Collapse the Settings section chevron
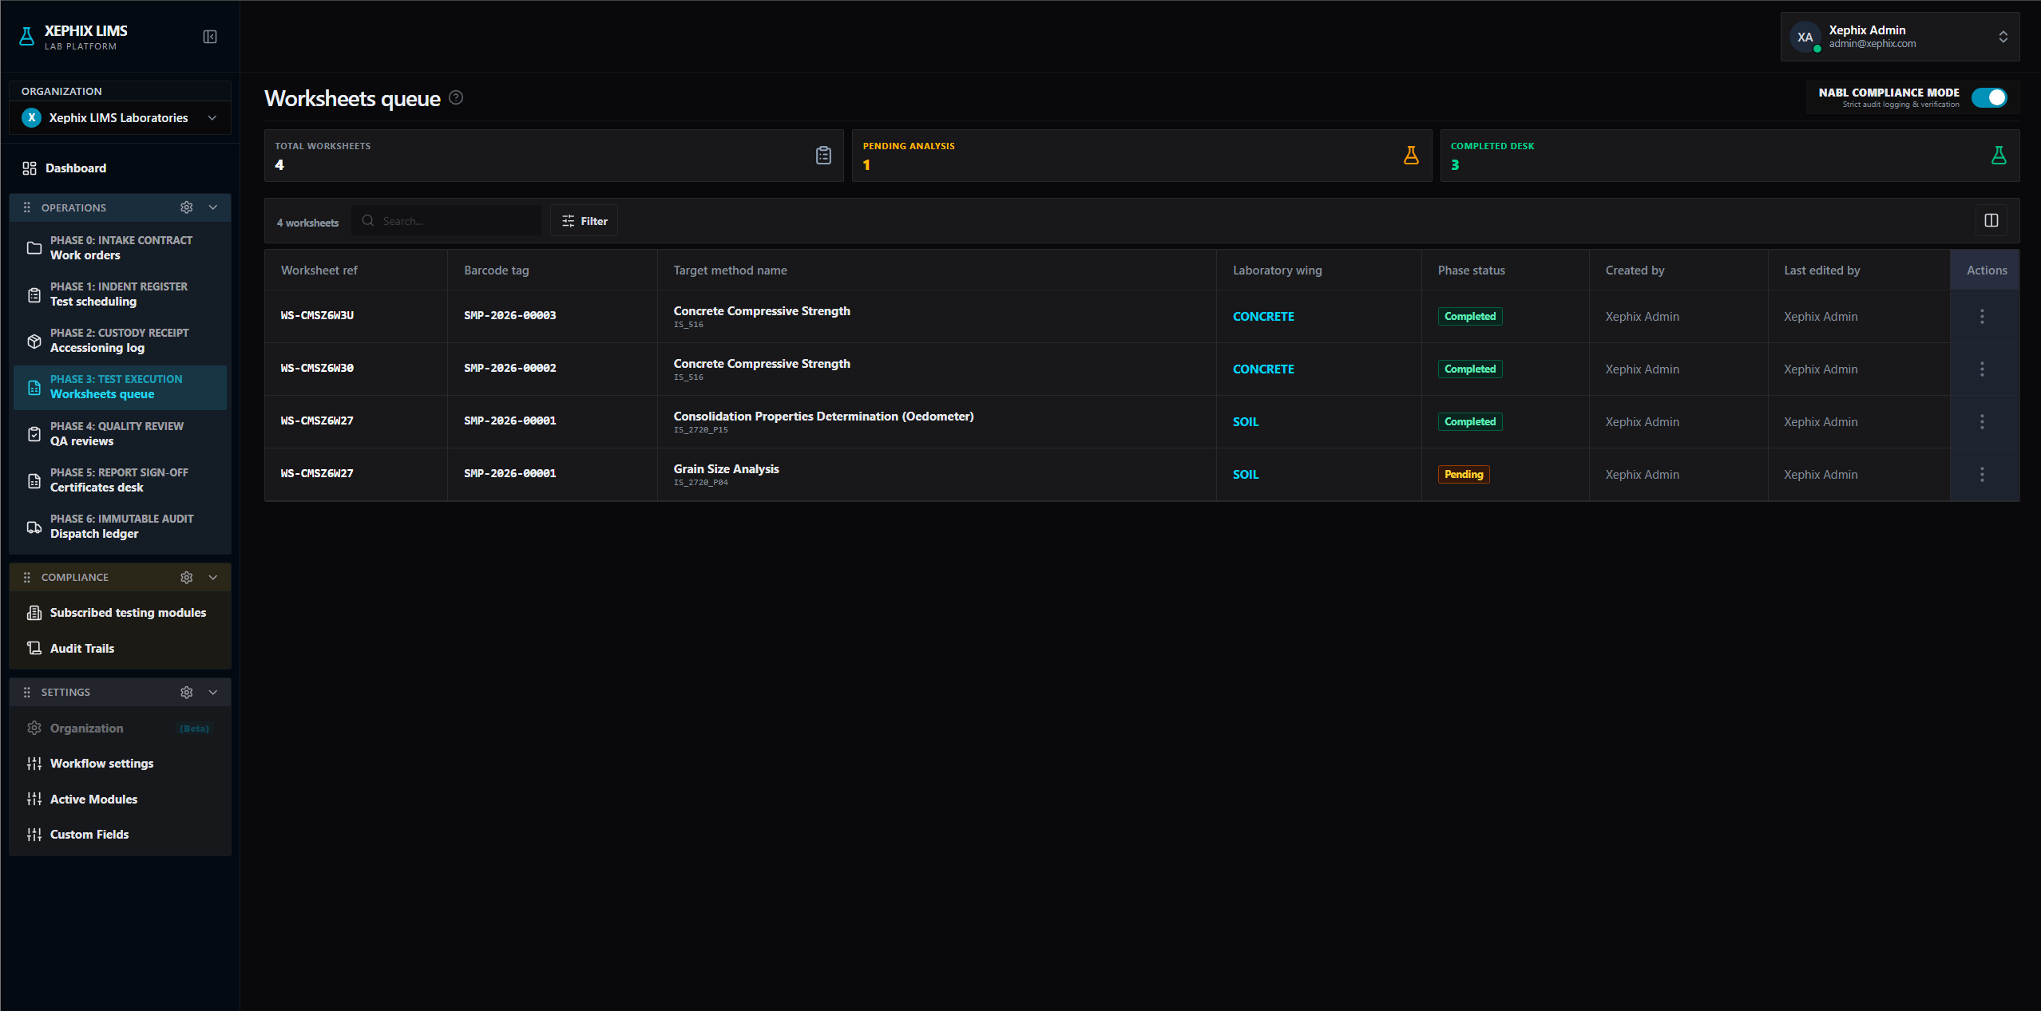 pos(213,692)
